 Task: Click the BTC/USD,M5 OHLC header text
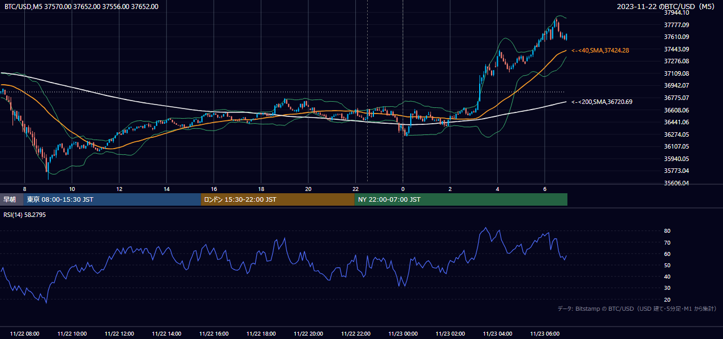point(81,6)
